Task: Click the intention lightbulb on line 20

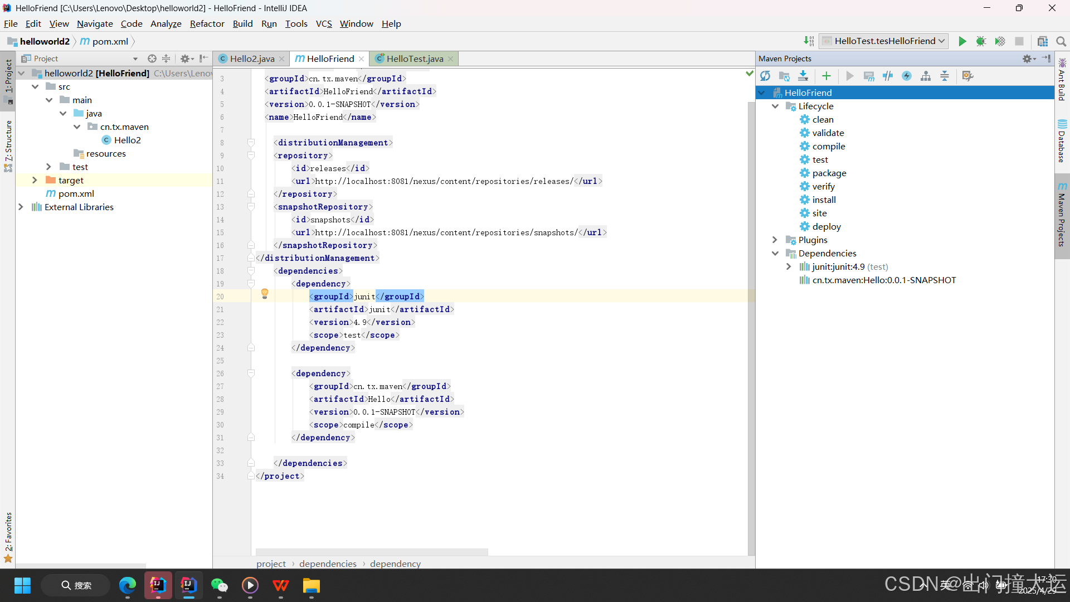Action: [265, 294]
